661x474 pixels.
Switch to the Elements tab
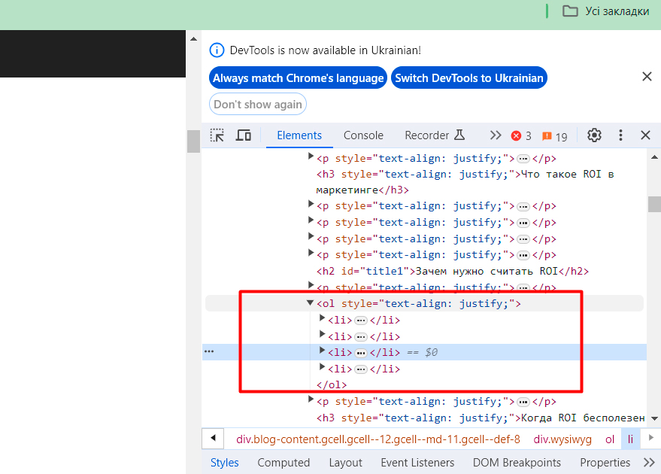point(299,135)
